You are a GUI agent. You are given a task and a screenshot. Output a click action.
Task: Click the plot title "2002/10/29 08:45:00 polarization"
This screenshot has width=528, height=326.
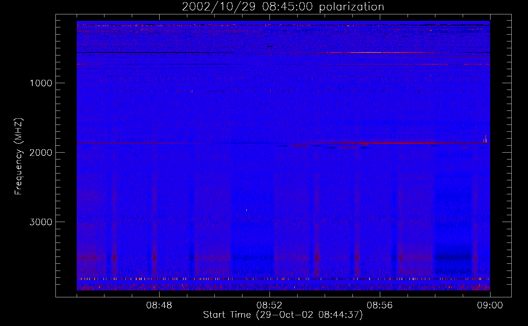click(283, 7)
